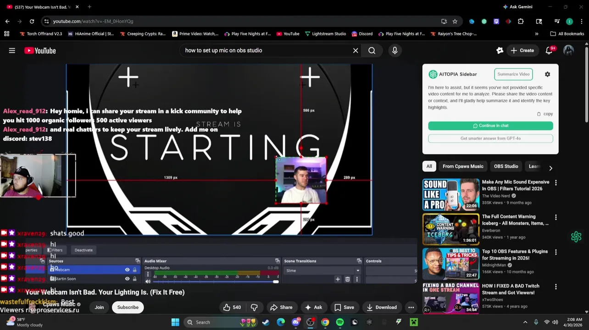Open the Twitch extension icon
The width and height of the screenshot is (589, 330).
point(496,21)
